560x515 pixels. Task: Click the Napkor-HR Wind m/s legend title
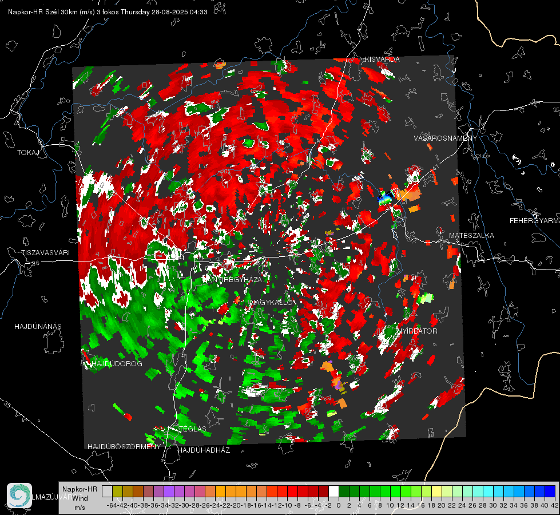pyautogui.click(x=80, y=498)
